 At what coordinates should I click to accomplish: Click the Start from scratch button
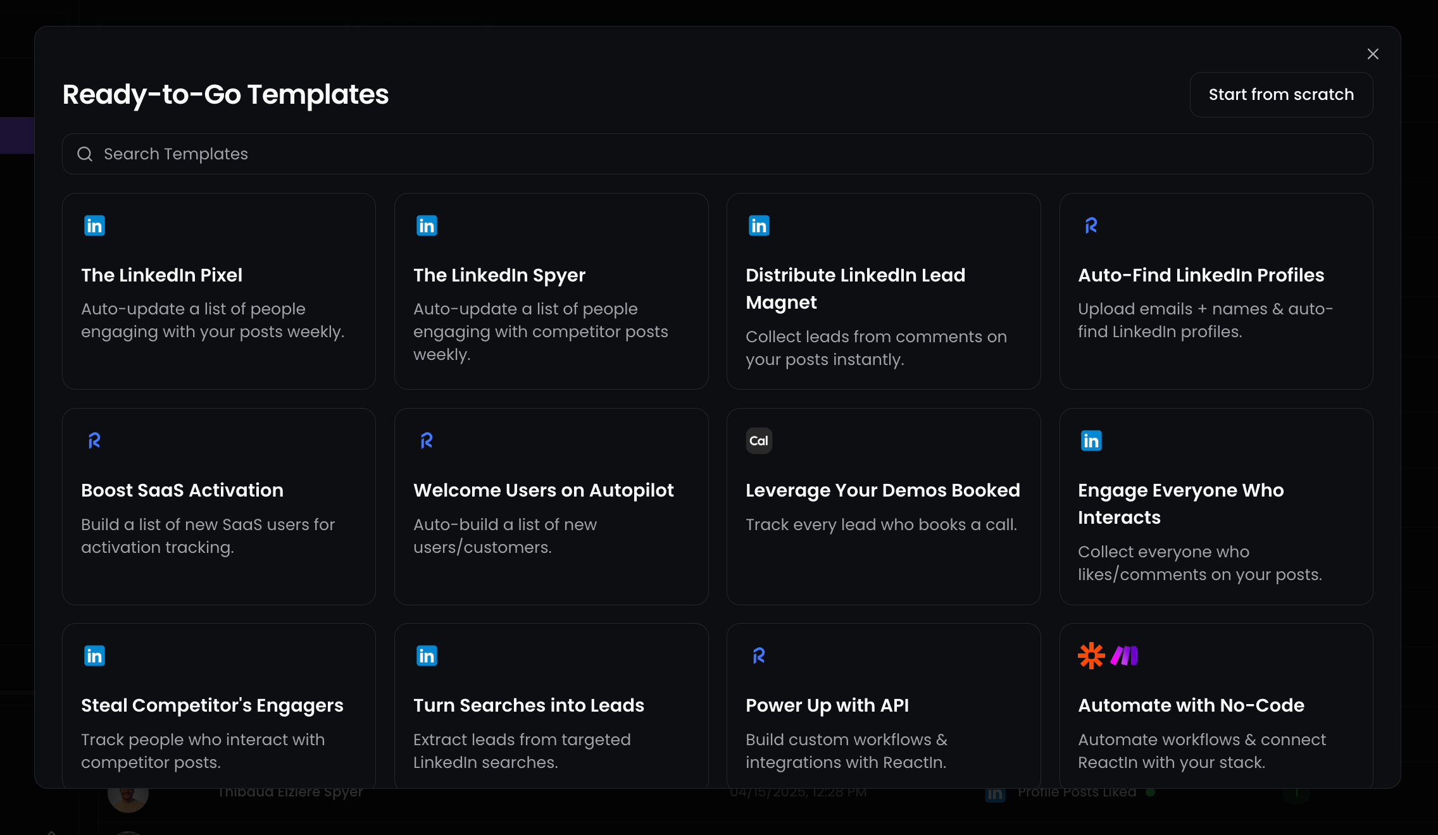1281,94
